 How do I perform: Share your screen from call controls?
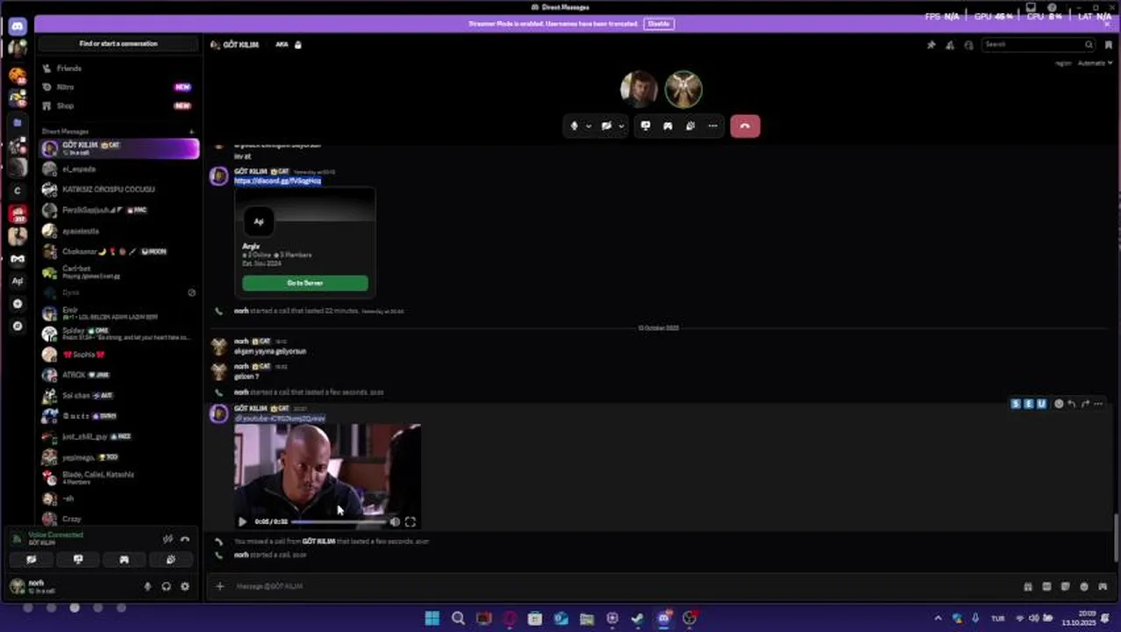[646, 126]
